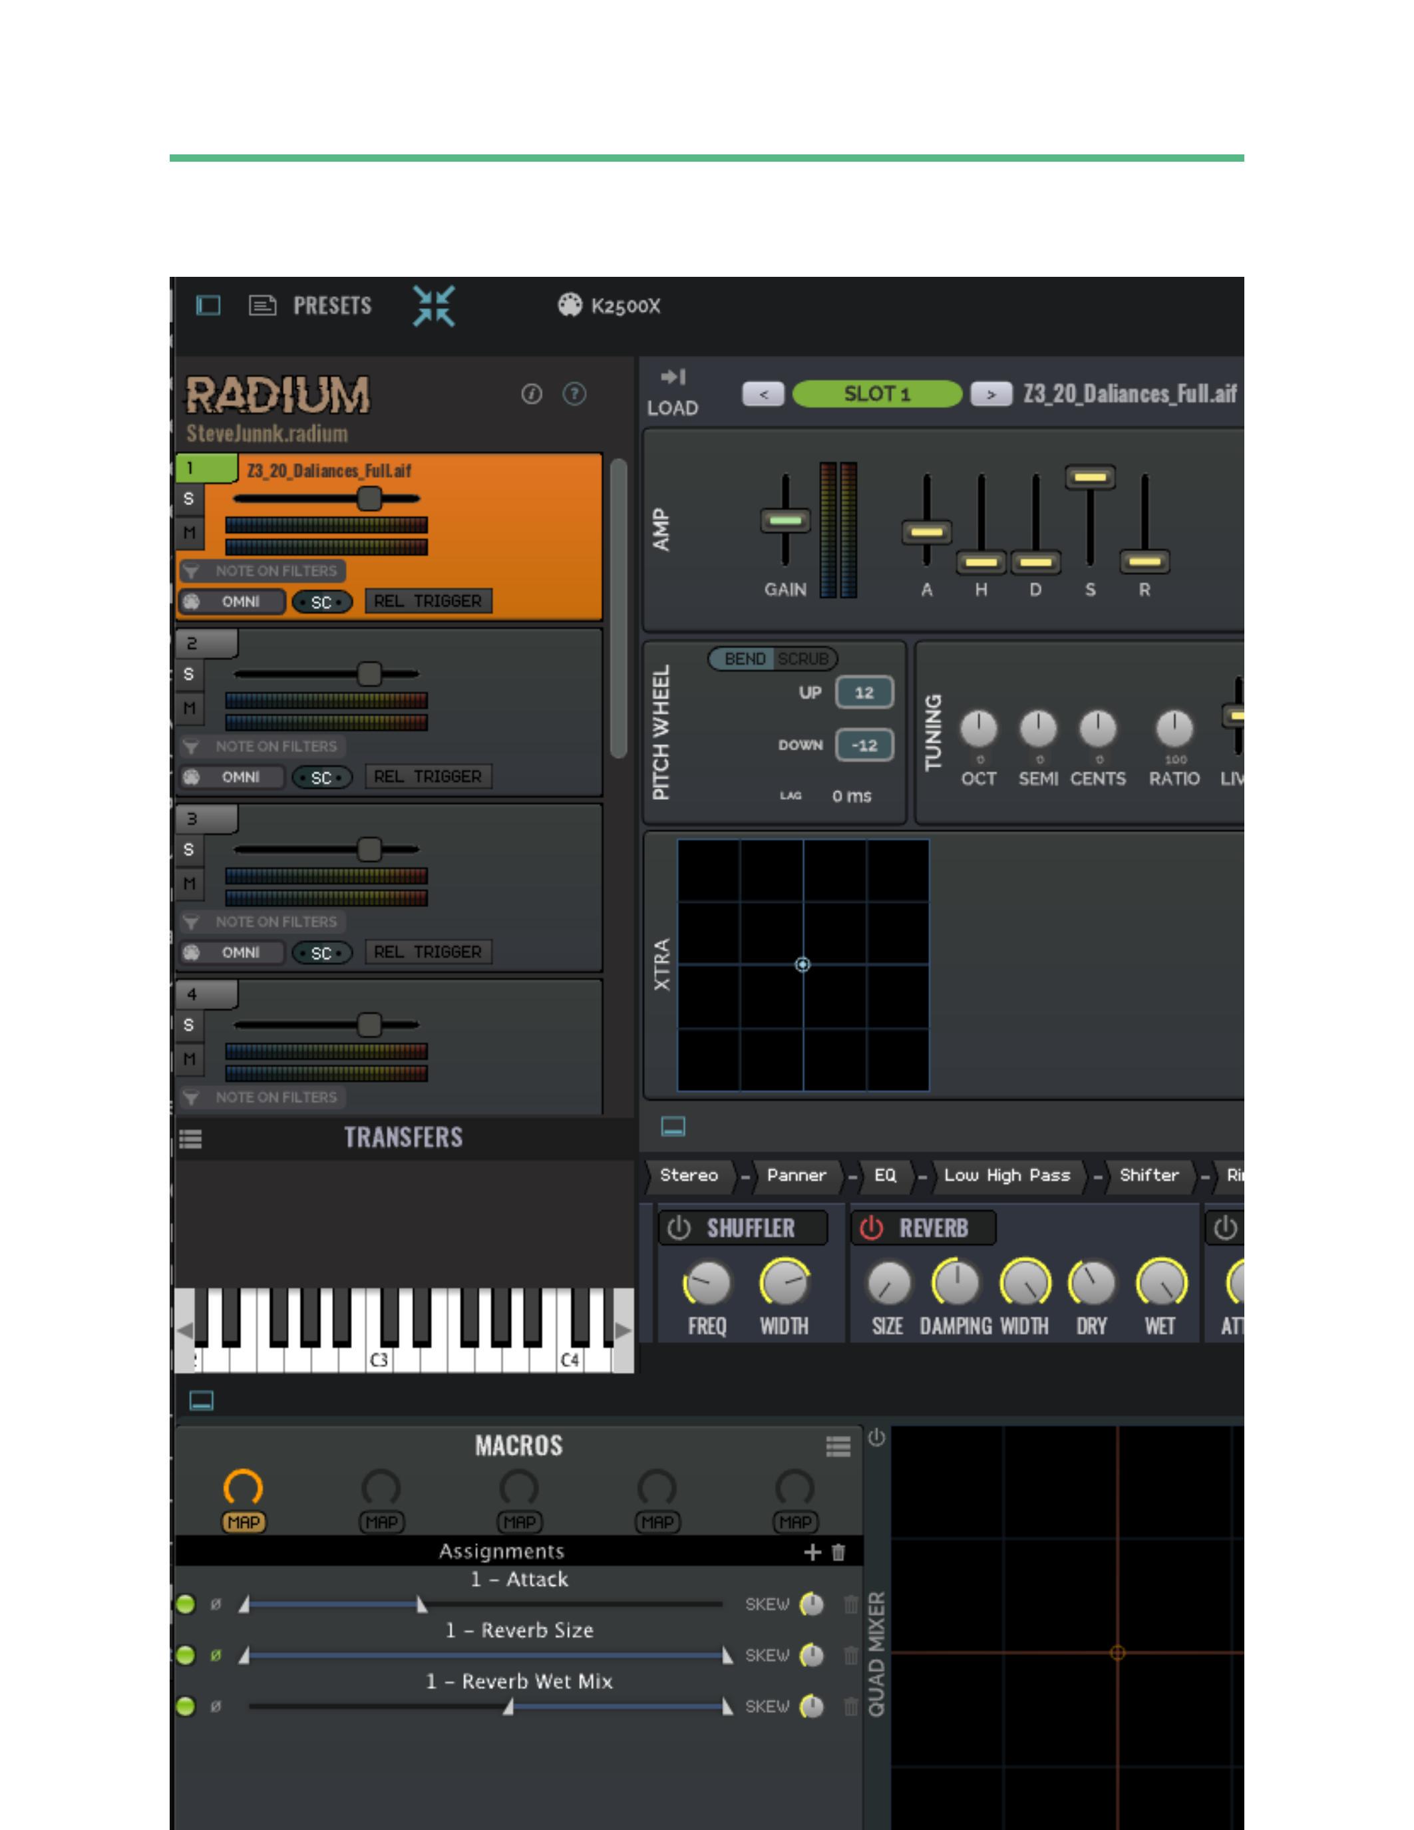Select the Panner effect tab
This screenshot has width=1414, height=1830.
pyautogui.click(x=796, y=1175)
